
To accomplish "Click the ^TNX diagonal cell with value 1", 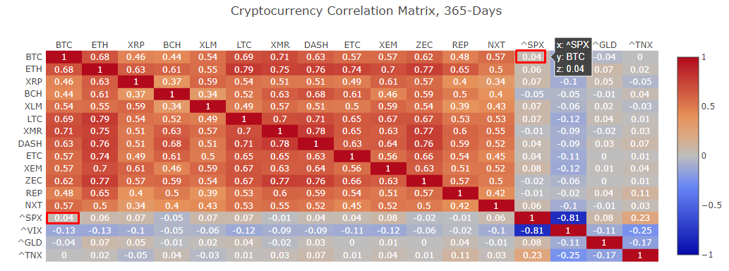I will click(x=641, y=255).
